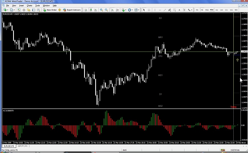Zoom out on the chart
Viewport: 248px width, 153px height.
[x=106, y=10]
